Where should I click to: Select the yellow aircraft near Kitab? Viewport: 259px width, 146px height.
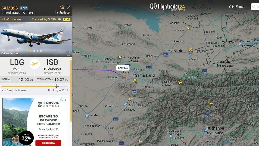coord(131,99)
